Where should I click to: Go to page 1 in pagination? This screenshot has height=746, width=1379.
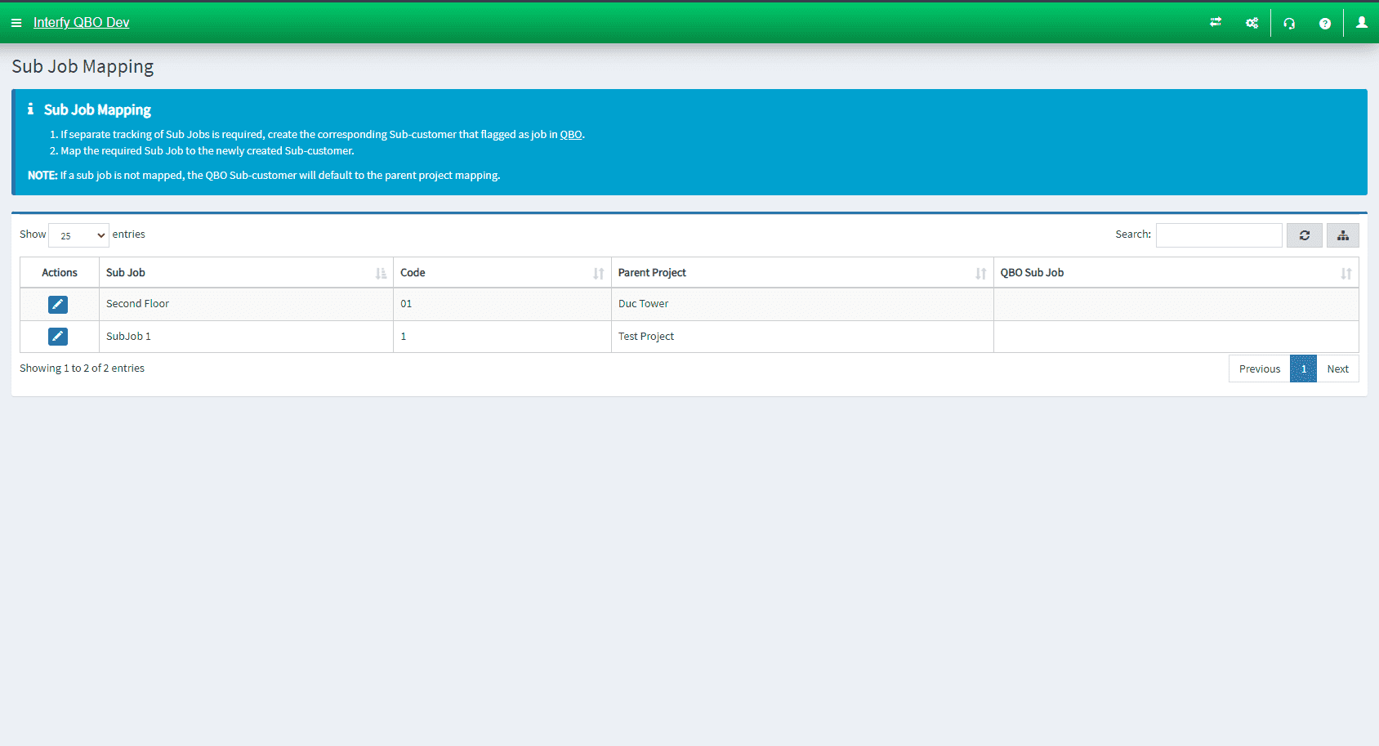[x=1304, y=369]
